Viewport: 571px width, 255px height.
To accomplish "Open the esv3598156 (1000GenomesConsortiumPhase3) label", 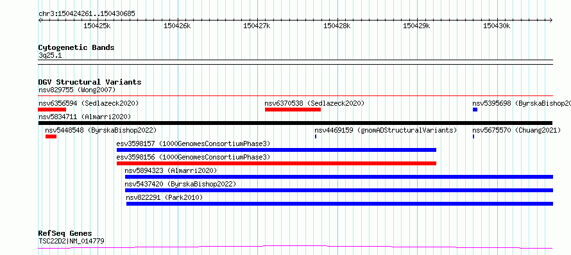I will tap(193, 157).
